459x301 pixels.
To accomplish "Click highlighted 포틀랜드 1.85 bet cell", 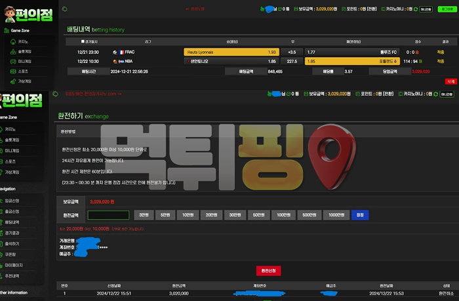I will (352, 61).
